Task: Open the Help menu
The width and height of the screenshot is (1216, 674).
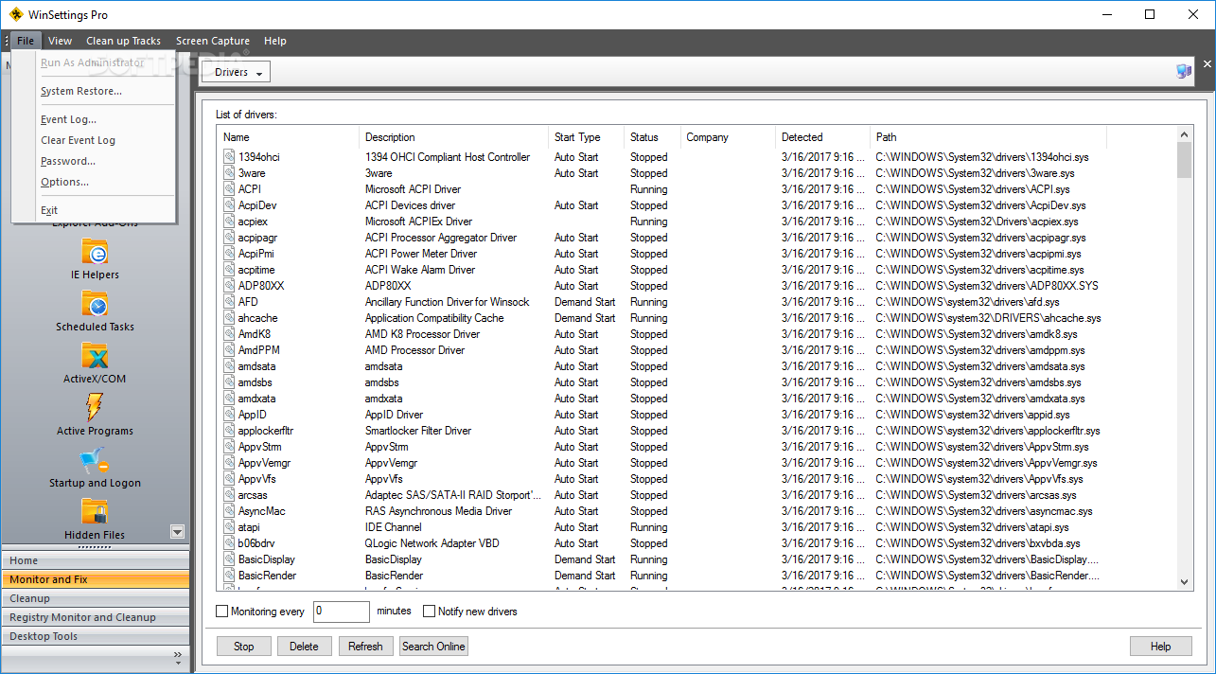Action: [x=275, y=41]
